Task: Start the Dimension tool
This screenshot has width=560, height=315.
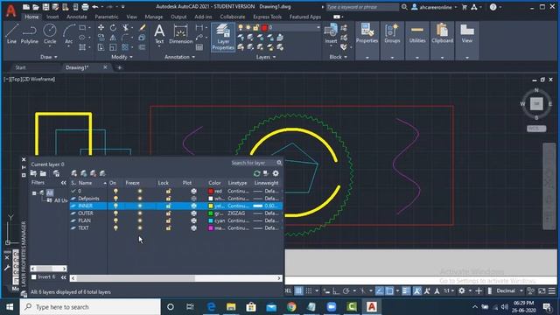Action: point(181,34)
